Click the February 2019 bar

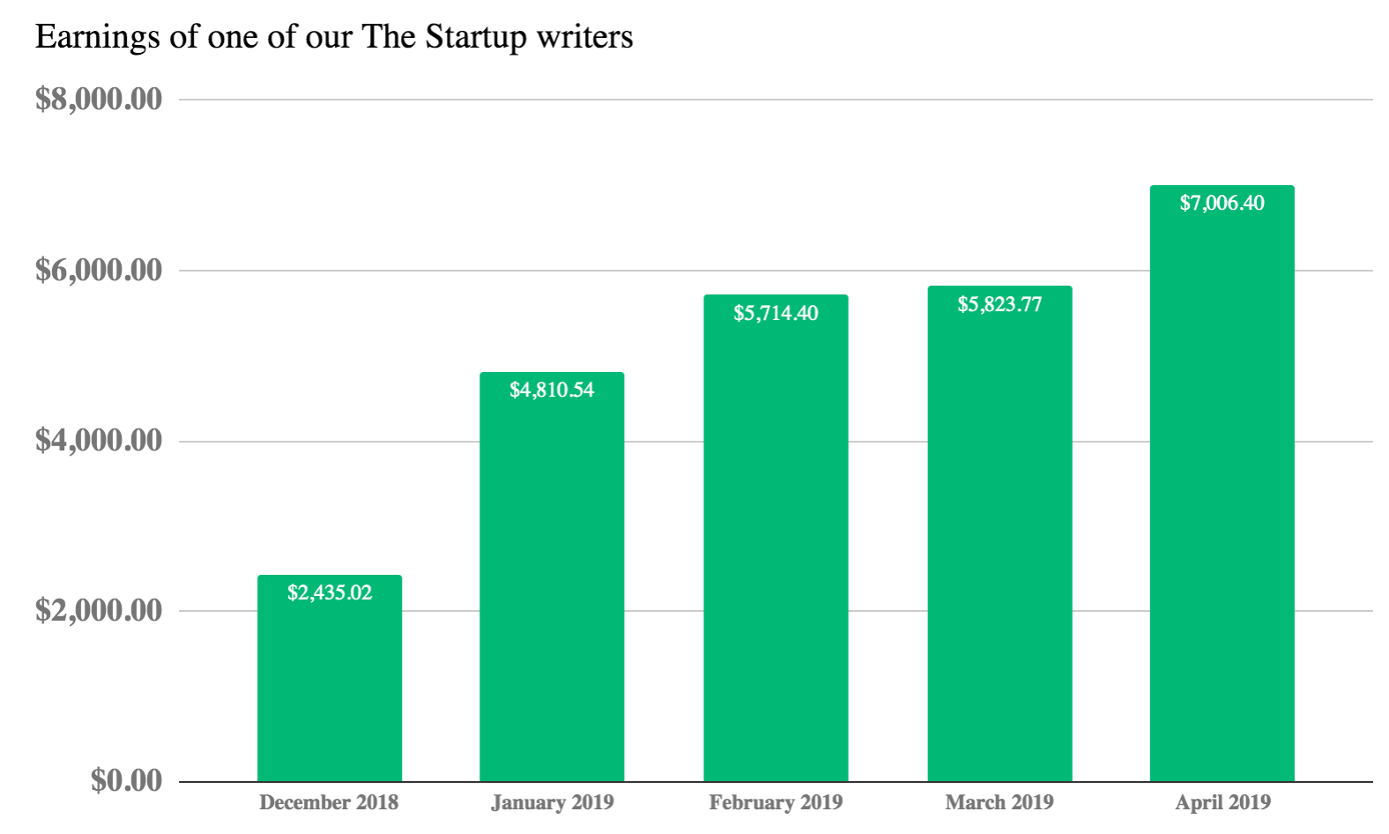[776, 538]
